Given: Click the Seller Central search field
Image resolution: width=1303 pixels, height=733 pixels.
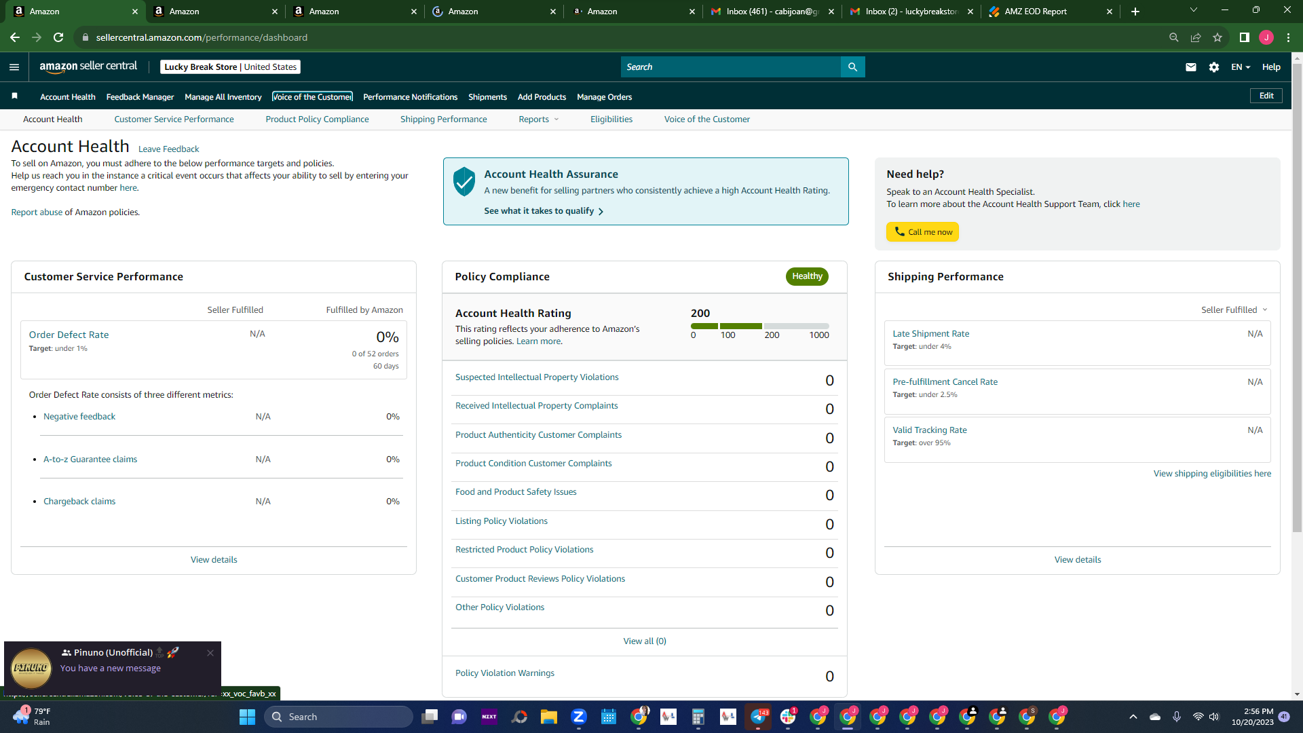Looking at the screenshot, I should (x=730, y=67).
